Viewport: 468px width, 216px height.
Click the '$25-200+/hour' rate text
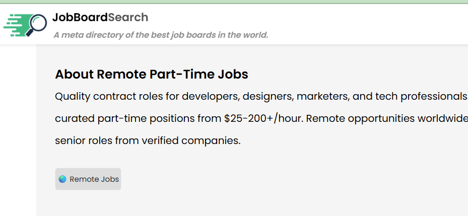click(263, 119)
